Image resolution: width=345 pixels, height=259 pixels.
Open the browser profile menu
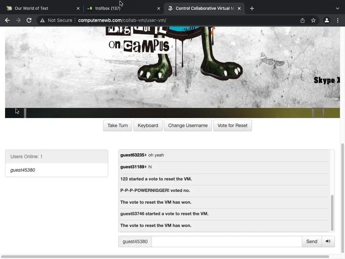(x=327, y=20)
